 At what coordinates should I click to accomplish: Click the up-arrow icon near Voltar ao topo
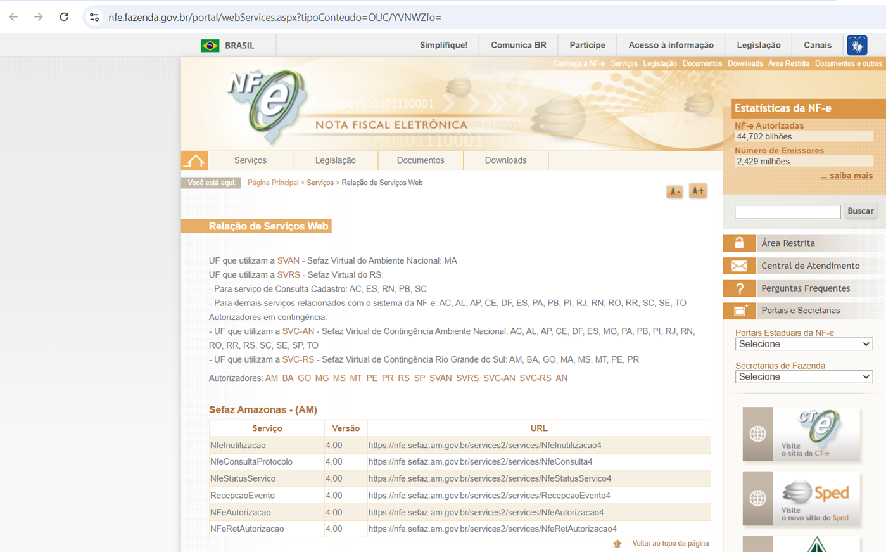point(617,544)
